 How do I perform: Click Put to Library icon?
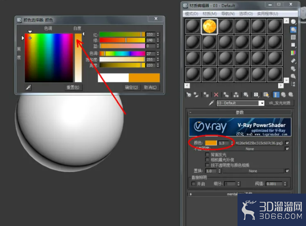pos(246,95)
